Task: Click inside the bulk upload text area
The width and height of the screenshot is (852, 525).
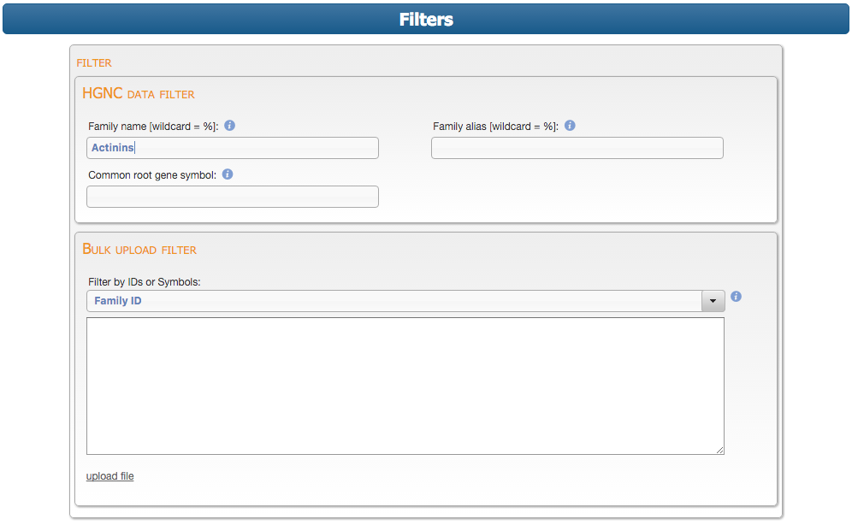Action: 405,386
